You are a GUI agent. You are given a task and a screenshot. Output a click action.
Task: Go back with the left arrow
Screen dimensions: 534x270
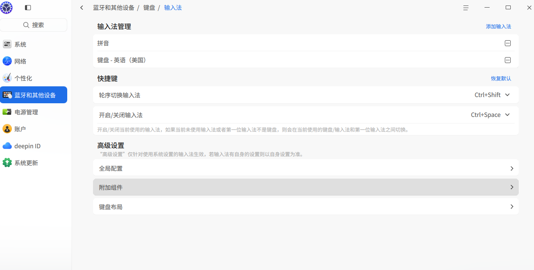pos(82,8)
